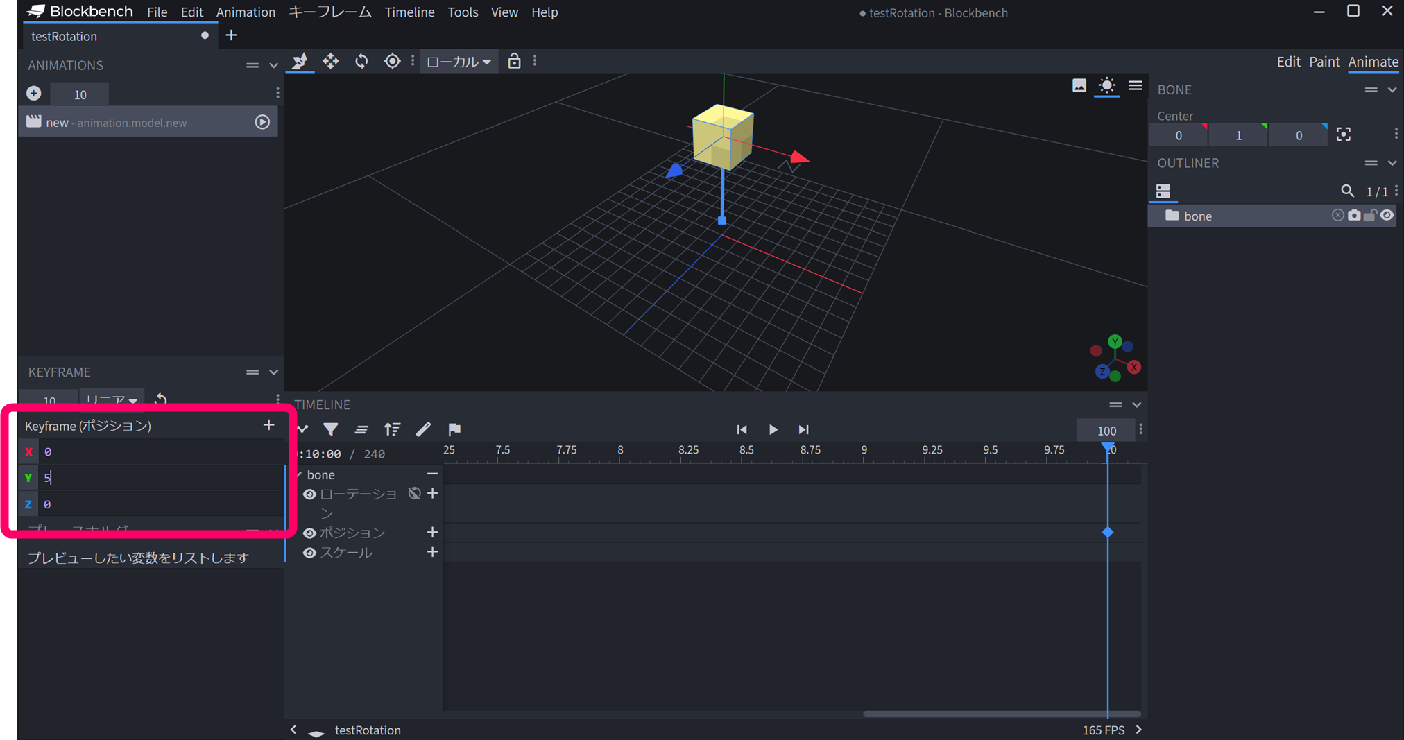Play the animation in the timeline
Screen dimensions: 1404x740
point(773,429)
